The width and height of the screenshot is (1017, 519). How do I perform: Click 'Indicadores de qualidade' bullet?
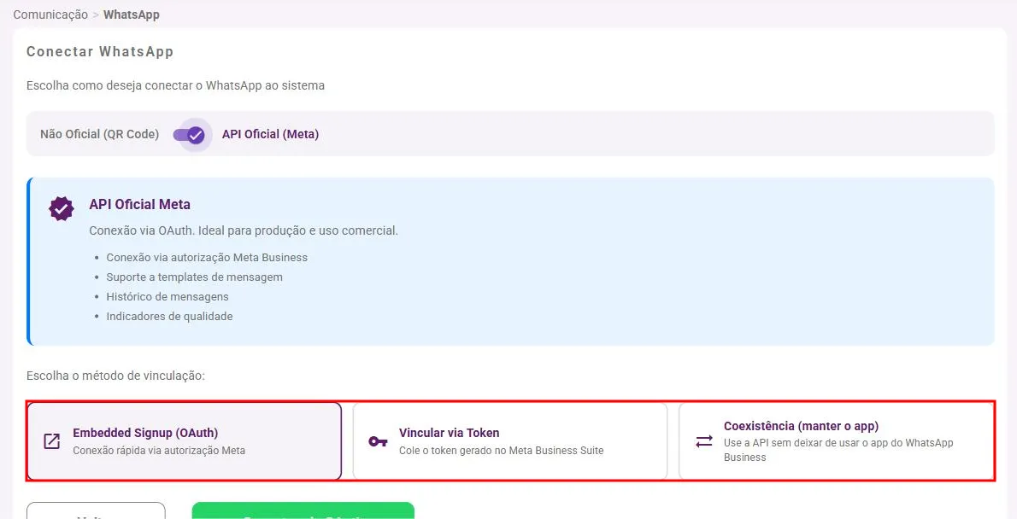169,316
